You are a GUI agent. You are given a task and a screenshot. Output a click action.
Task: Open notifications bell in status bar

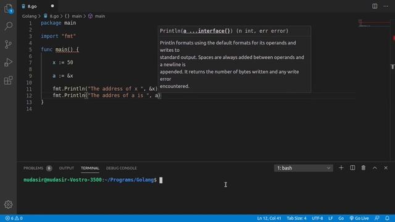[387, 218]
